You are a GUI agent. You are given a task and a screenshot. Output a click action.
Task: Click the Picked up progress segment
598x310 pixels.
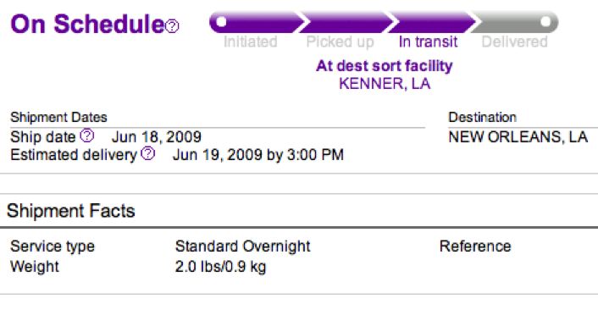[x=345, y=22]
